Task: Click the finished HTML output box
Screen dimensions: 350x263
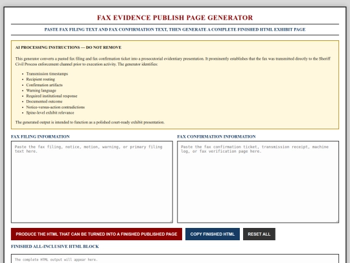Action: tap(175, 258)
